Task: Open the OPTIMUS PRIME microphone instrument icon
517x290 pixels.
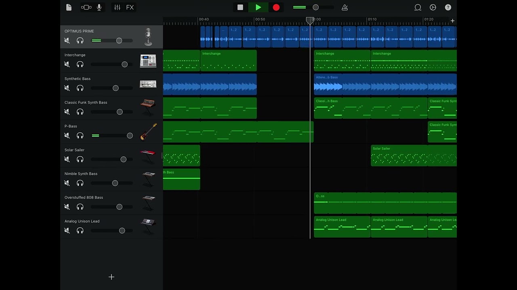Action: 148,37
